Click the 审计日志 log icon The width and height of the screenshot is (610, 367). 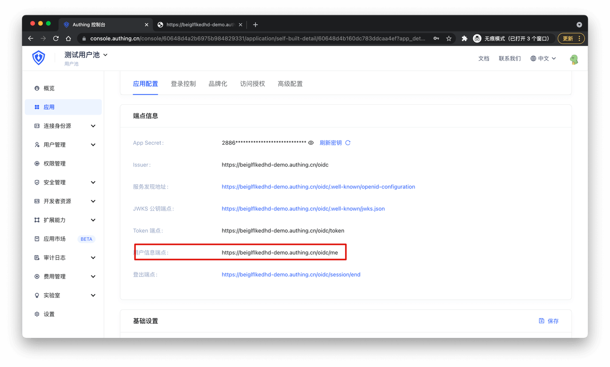tap(37, 258)
